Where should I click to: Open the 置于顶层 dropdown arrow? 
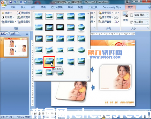113,13
